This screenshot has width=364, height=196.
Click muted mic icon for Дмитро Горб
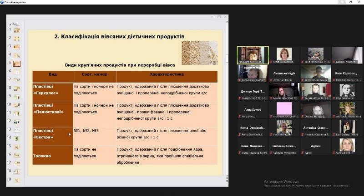[239, 98]
